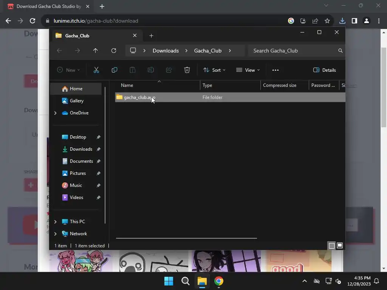Screen dimensions: 387x290
Task: Click Downloads in the address bar breadcrumb
Action: coord(166,51)
